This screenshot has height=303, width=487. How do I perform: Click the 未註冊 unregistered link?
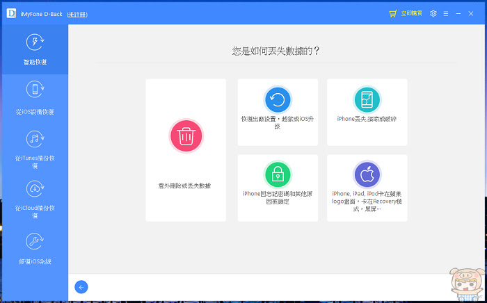[77, 15]
